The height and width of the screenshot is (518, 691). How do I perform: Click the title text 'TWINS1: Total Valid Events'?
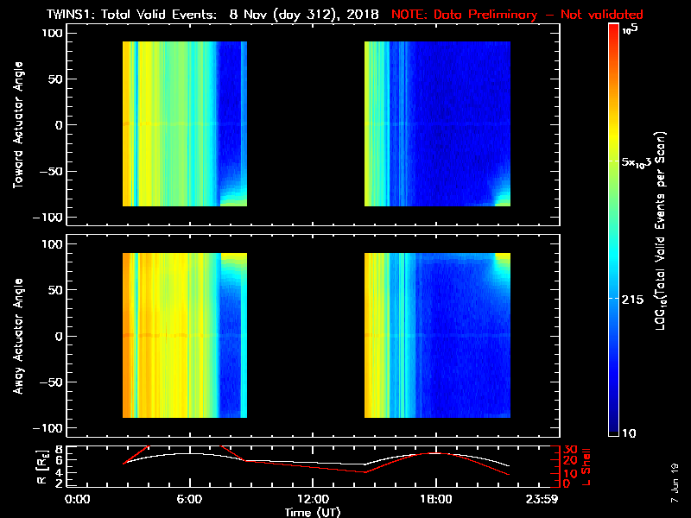coord(132,14)
